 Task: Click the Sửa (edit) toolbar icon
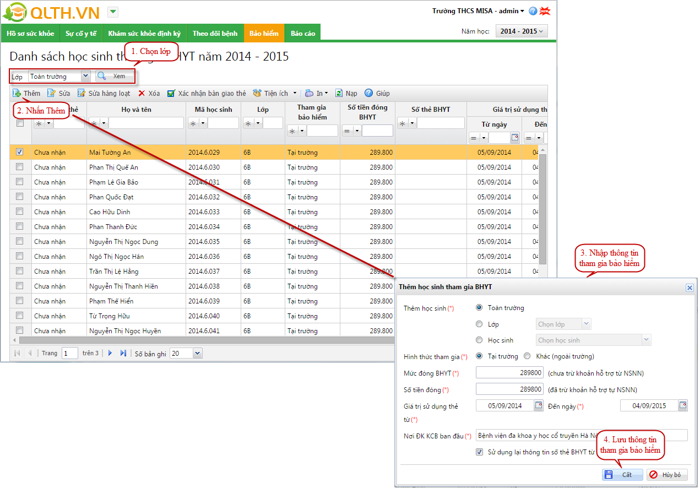[x=52, y=93]
